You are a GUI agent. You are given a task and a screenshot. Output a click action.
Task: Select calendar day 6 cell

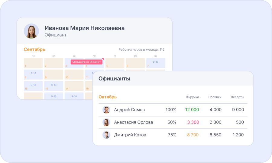(135, 63)
